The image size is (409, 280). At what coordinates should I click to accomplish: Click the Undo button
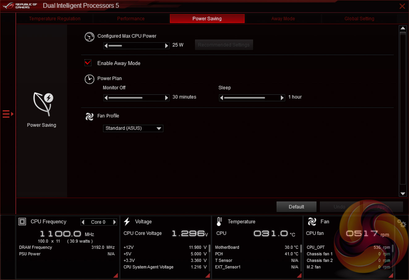(339, 207)
